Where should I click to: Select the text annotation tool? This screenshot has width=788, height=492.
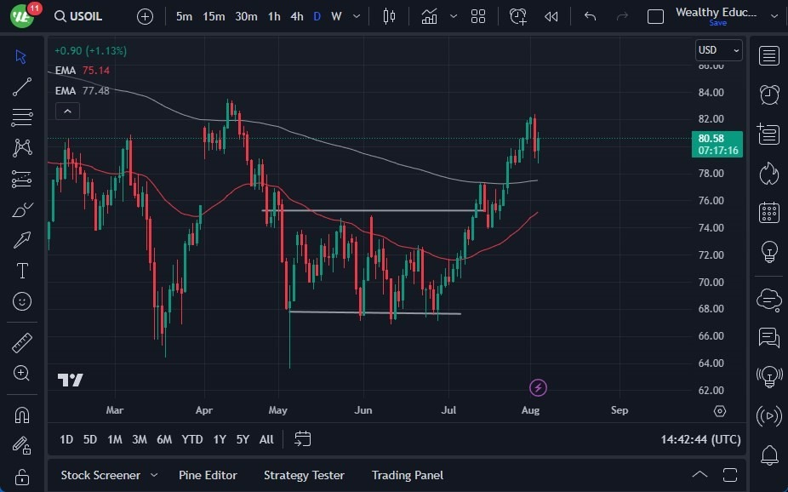coord(21,271)
